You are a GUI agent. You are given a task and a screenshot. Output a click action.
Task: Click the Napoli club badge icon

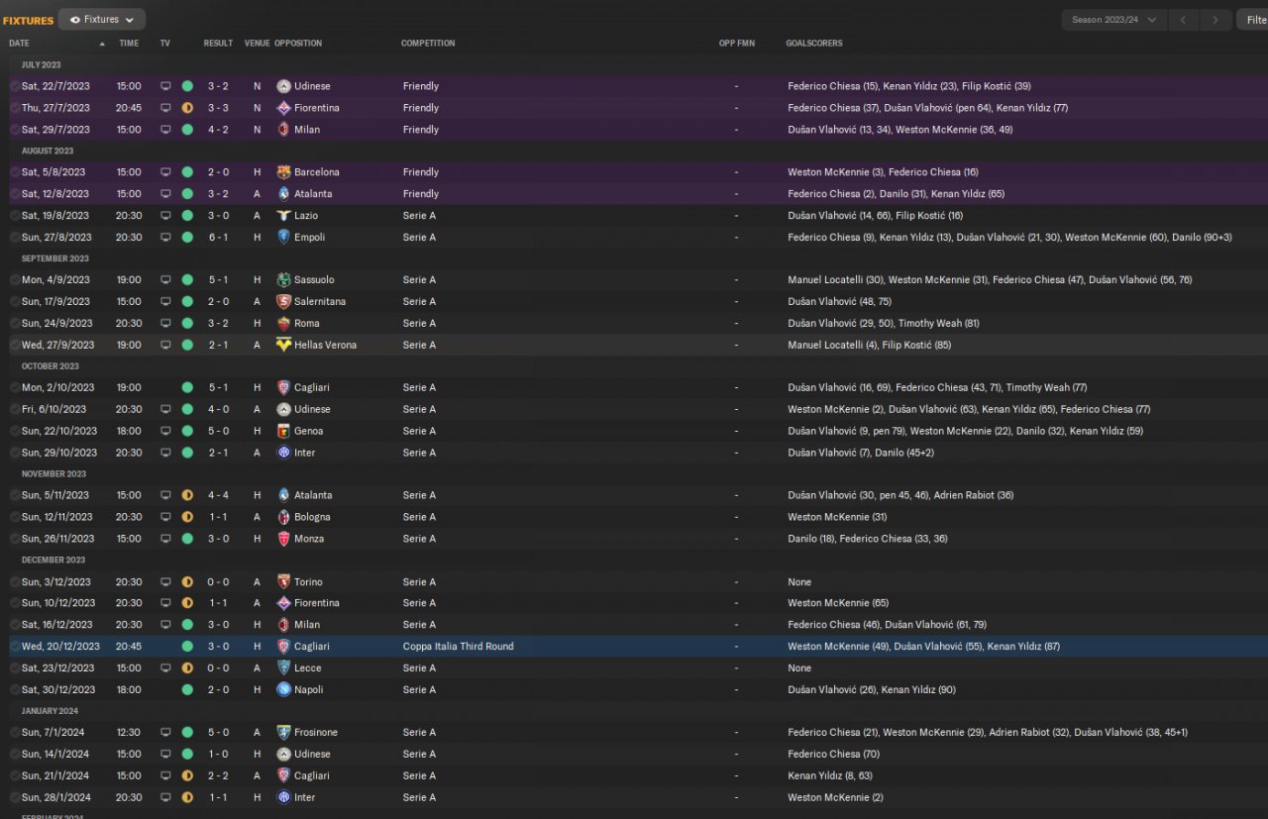coord(283,689)
